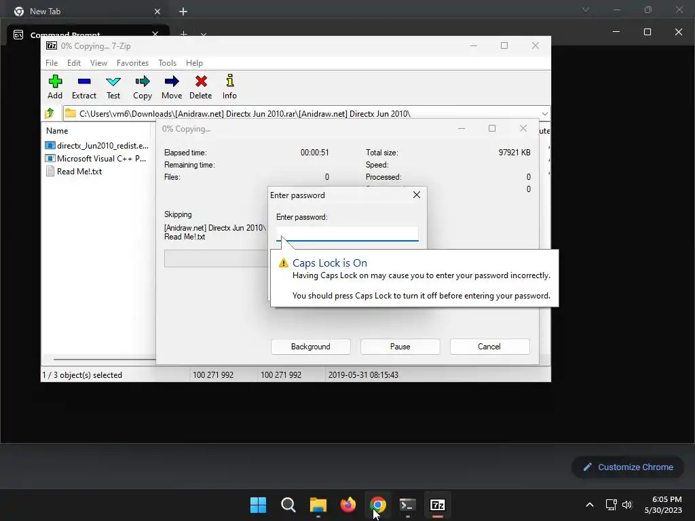
Task: Open Windows Start menu
Action: click(258, 505)
